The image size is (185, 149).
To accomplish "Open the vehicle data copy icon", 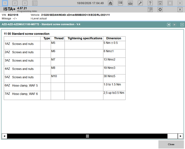I will pos(150,9).
